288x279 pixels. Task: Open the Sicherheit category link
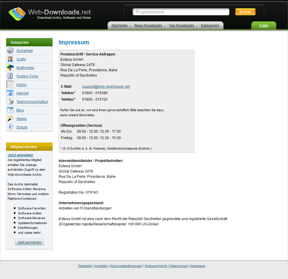pyautogui.click(x=24, y=51)
